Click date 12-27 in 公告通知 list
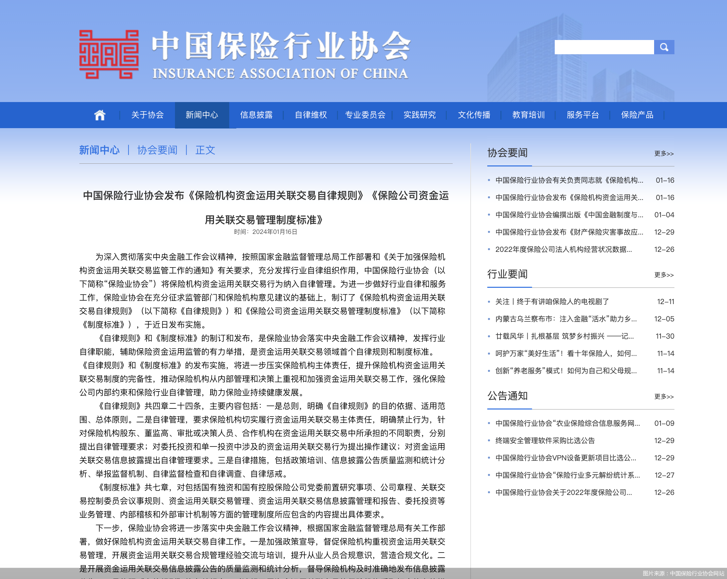Screen dimensions: 727x579 click(x=664, y=475)
